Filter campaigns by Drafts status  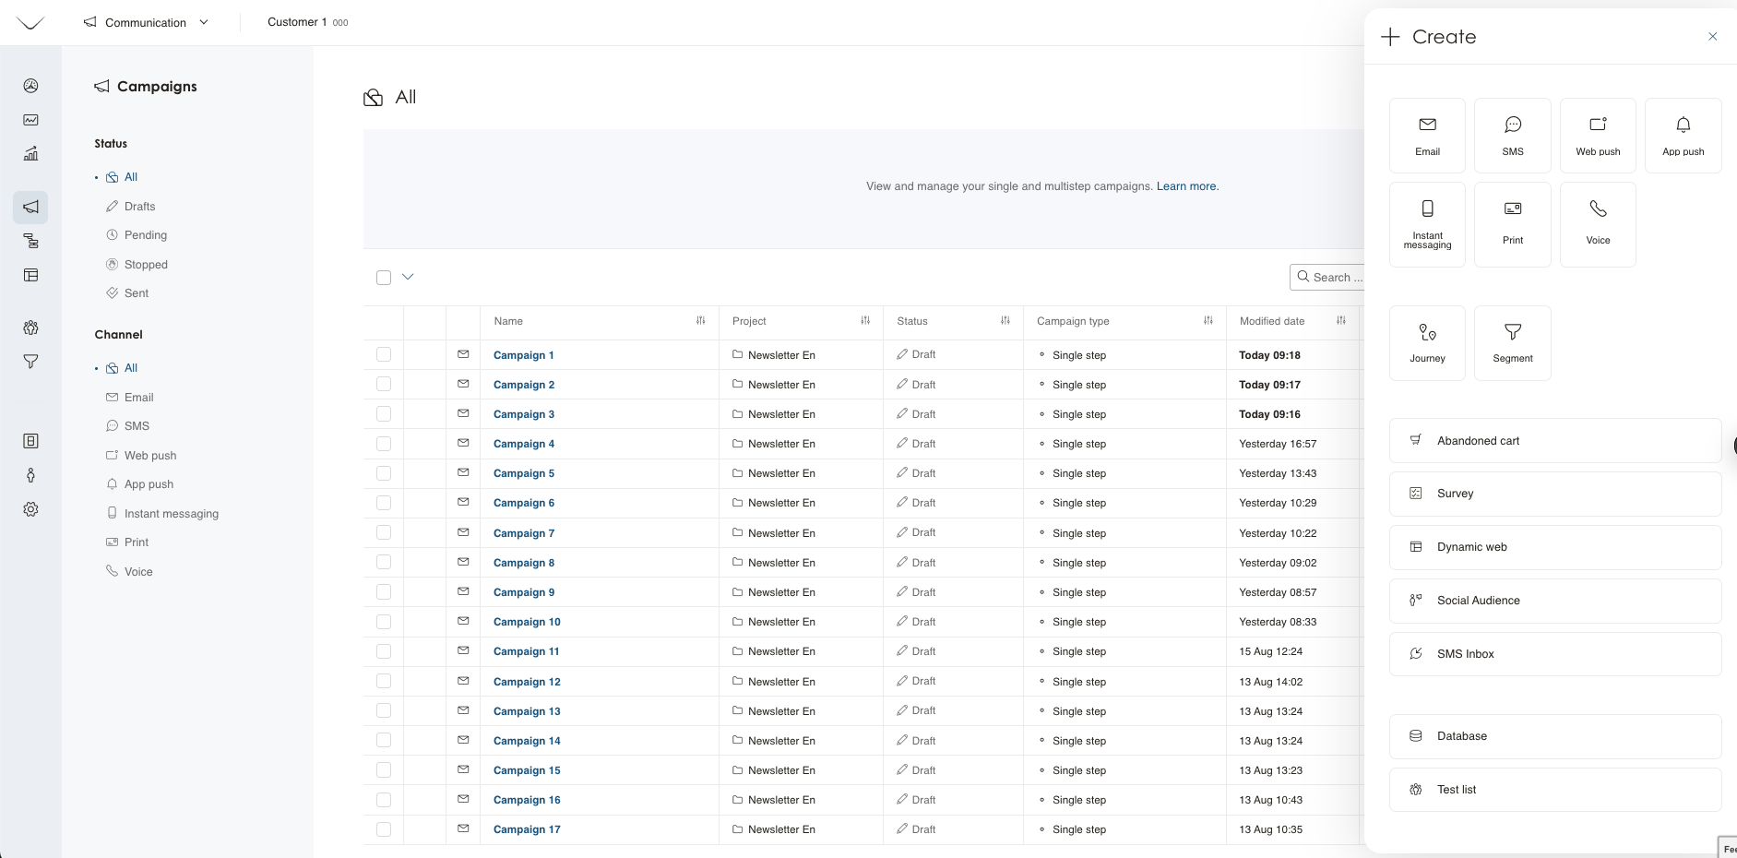[x=139, y=207]
